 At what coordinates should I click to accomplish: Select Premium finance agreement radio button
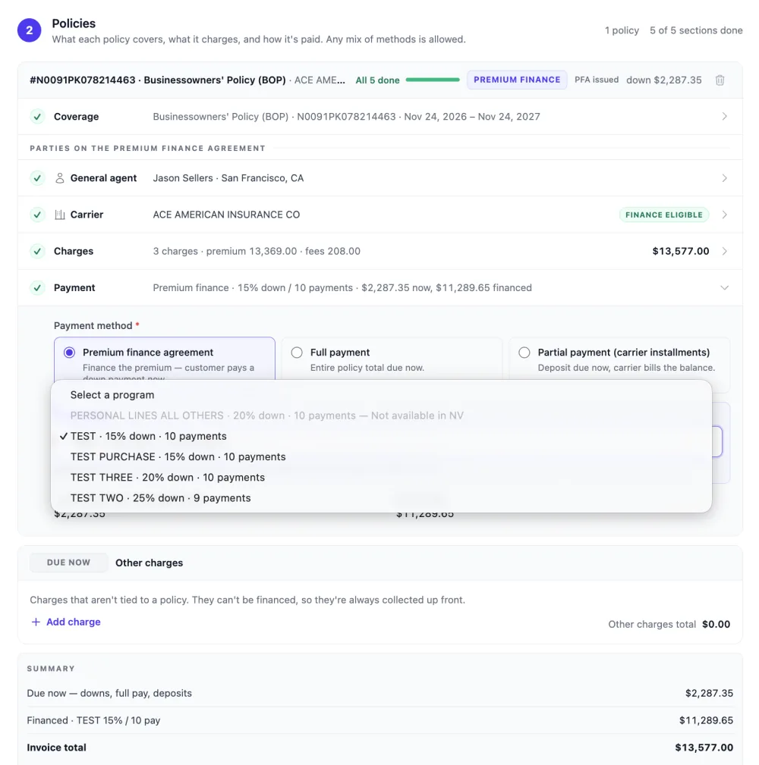tap(69, 353)
